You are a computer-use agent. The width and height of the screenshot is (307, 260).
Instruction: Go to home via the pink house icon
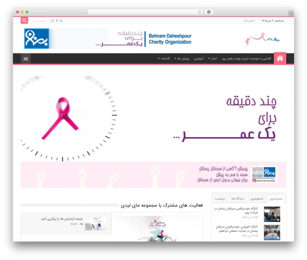pyautogui.click(x=280, y=58)
